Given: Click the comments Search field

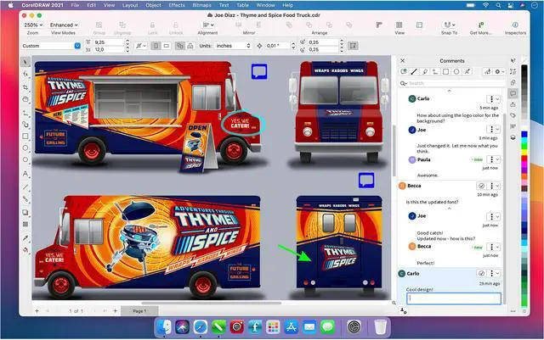Looking at the screenshot, I should click(x=451, y=83).
